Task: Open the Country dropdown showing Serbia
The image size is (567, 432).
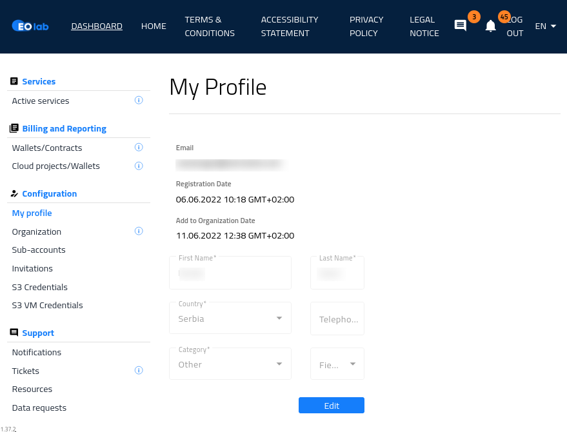Action: (x=230, y=319)
